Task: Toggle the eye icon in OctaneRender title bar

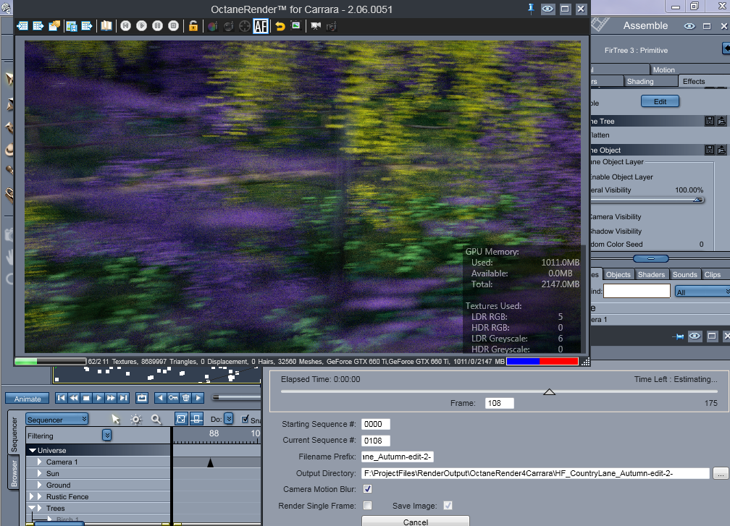Action: [x=548, y=9]
